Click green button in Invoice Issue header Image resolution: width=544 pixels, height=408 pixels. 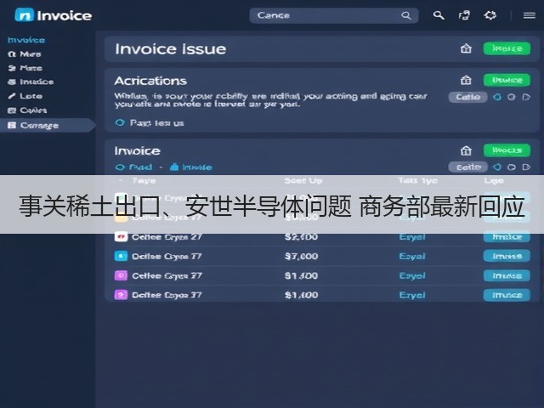(x=507, y=48)
